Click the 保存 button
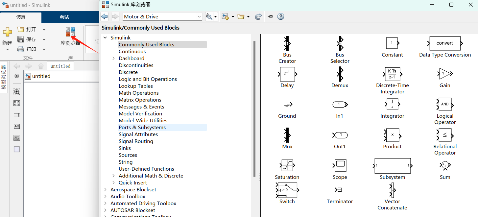Screen dimensions: 478x217 [27, 39]
